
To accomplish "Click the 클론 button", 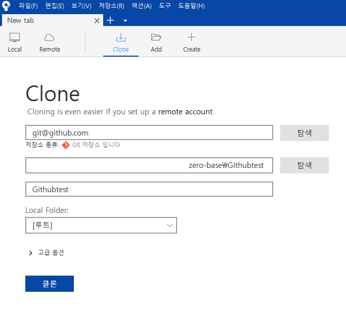I will click(x=50, y=284).
